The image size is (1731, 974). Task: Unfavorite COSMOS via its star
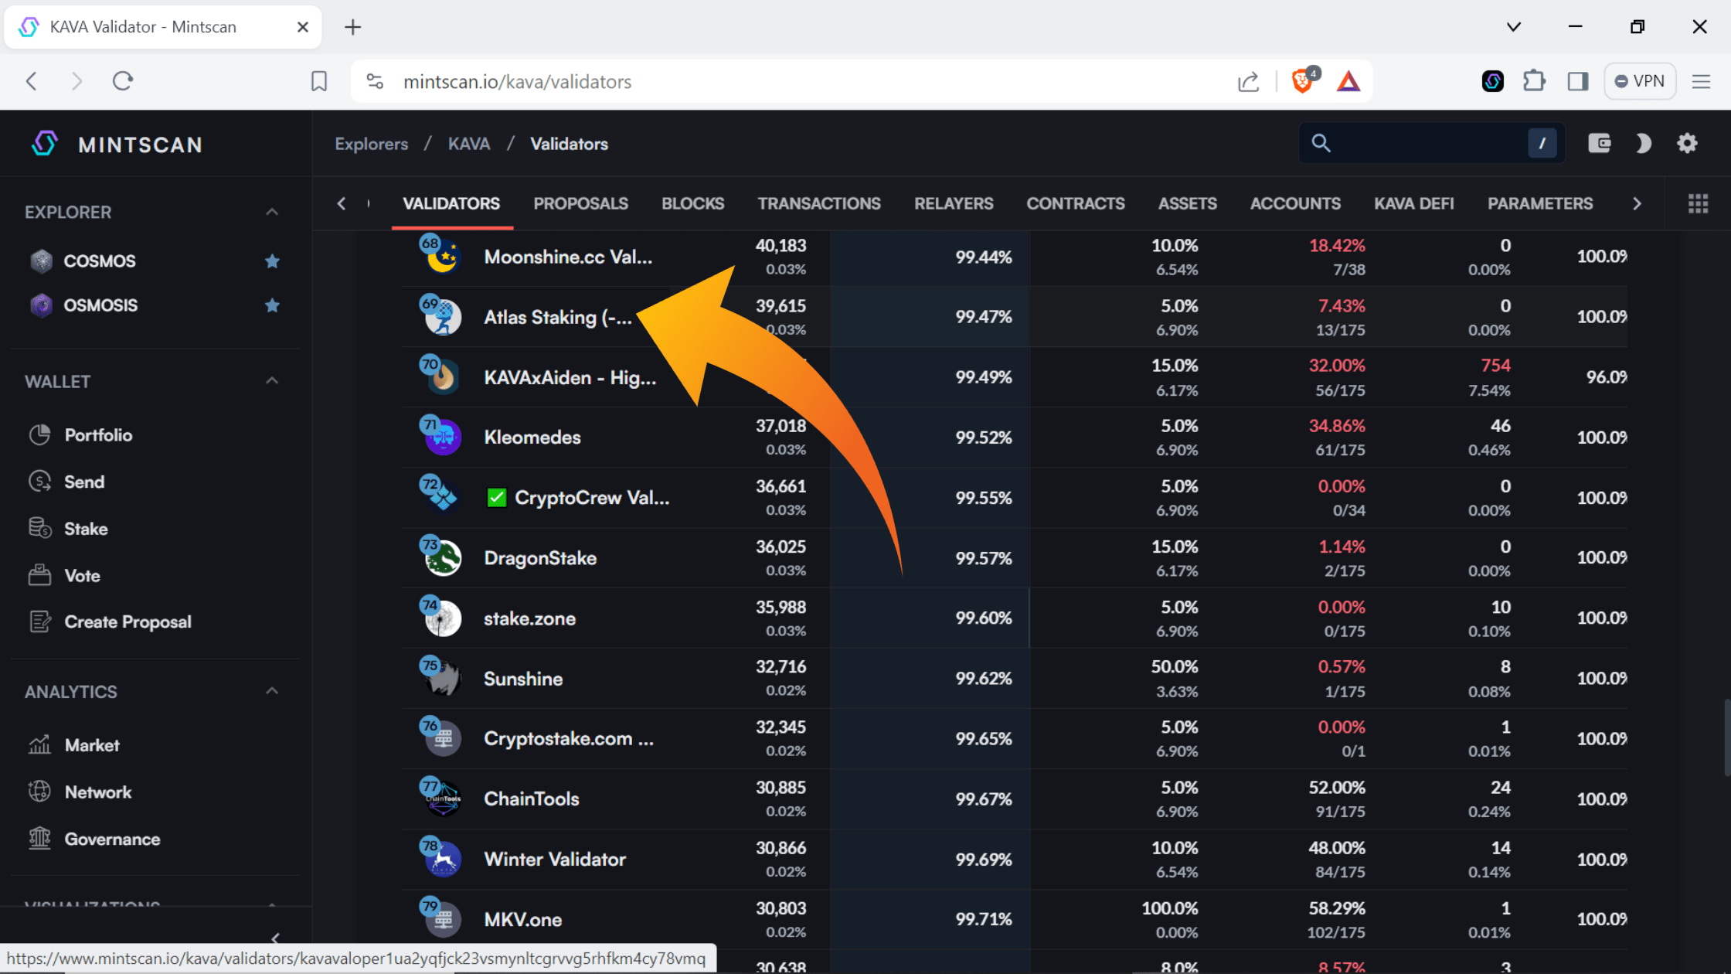pyautogui.click(x=272, y=261)
